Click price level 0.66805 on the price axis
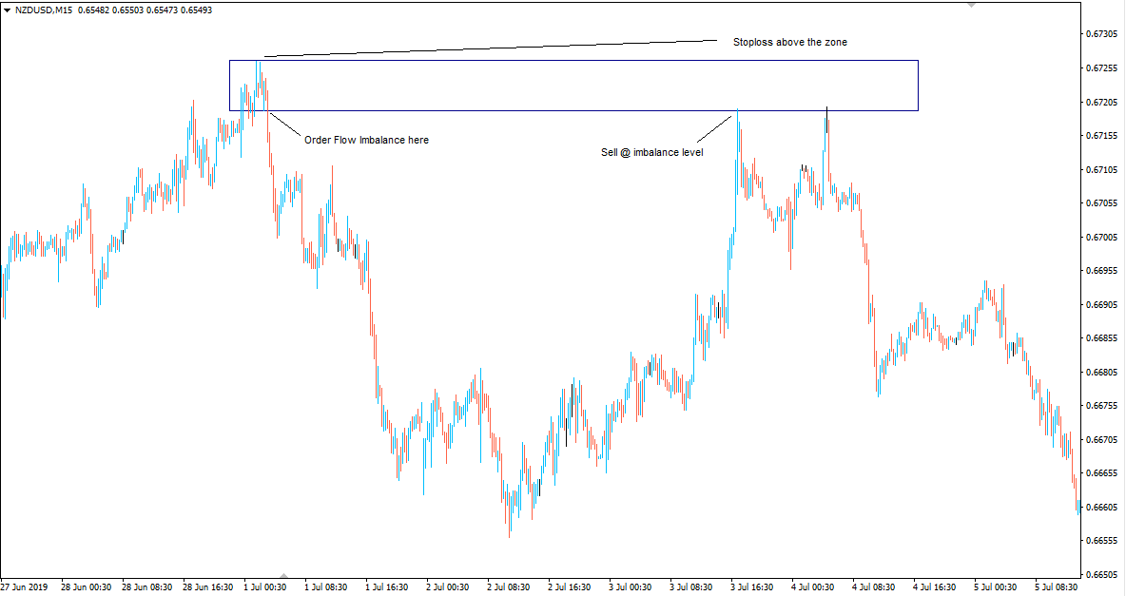Screen dimensions: 1126x596 (1101, 372)
